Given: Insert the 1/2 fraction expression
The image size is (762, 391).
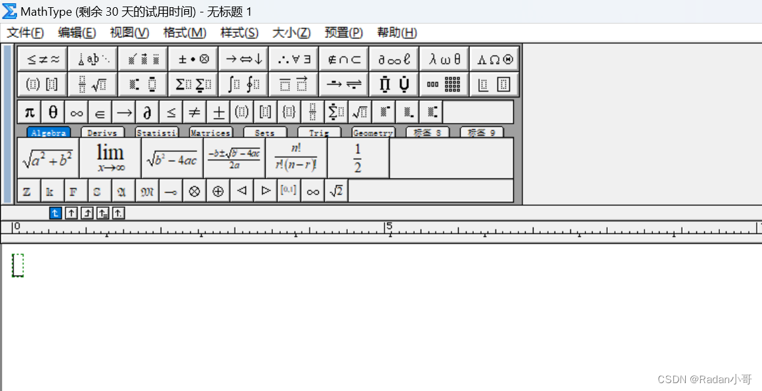Looking at the screenshot, I should pos(358,158).
